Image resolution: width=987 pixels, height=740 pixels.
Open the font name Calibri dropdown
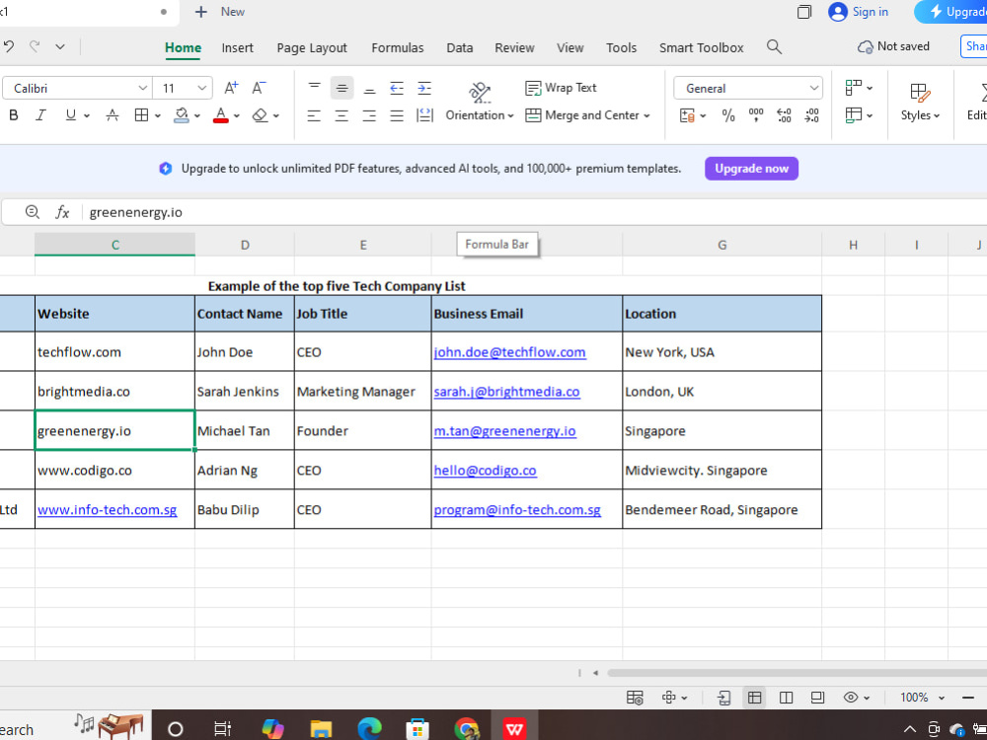coord(143,88)
